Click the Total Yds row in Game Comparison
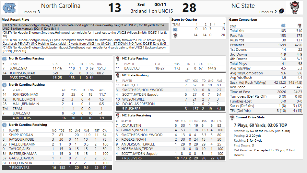This screenshot has width=307, height=173. (266, 31)
